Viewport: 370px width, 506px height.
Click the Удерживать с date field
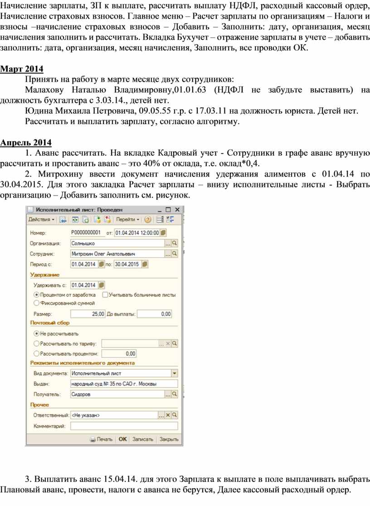(84, 285)
